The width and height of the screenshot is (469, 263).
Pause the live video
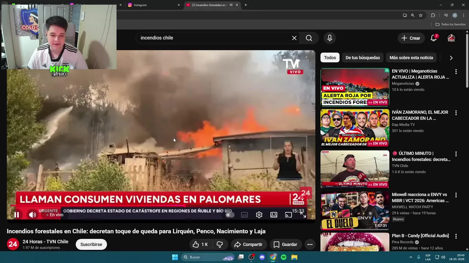point(16,215)
